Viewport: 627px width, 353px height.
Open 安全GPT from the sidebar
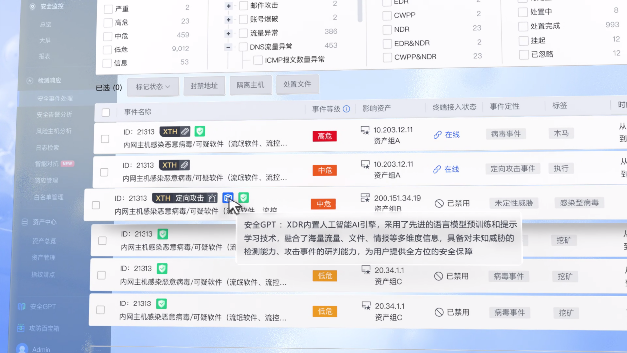pyautogui.click(x=43, y=306)
